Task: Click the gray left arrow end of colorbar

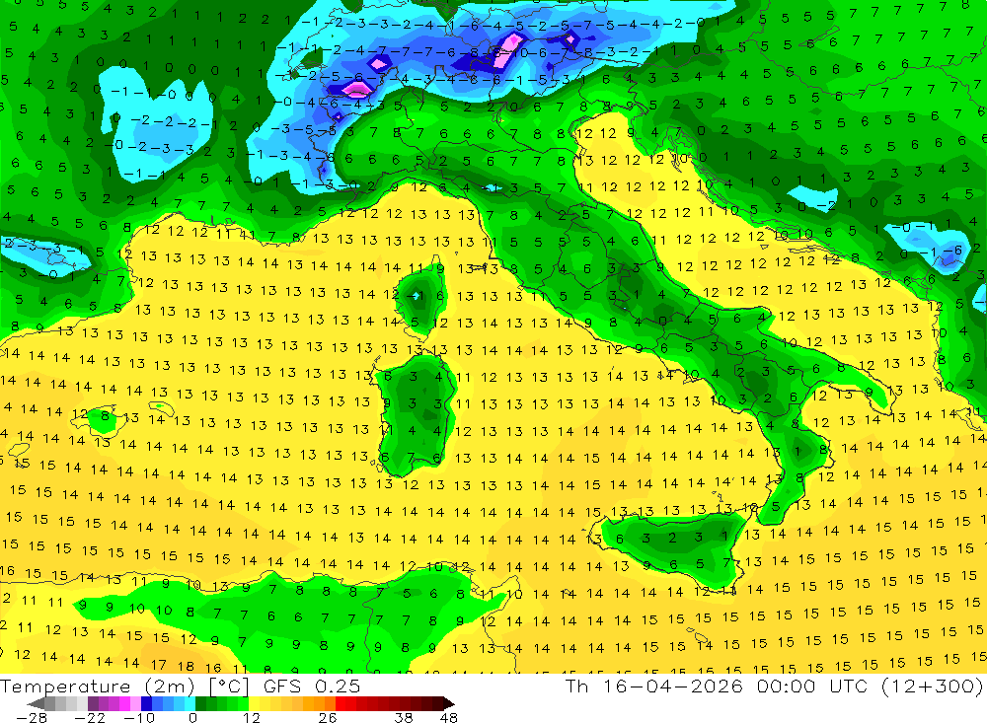Action: point(36,704)
